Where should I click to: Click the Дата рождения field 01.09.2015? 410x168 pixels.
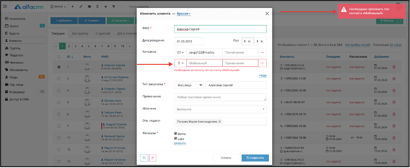189,41
